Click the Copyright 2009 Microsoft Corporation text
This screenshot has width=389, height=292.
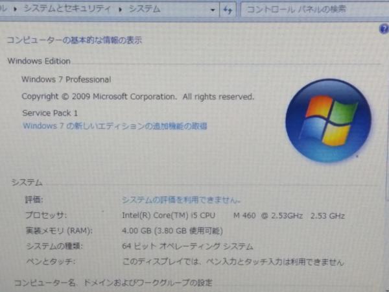pos(138,96)
